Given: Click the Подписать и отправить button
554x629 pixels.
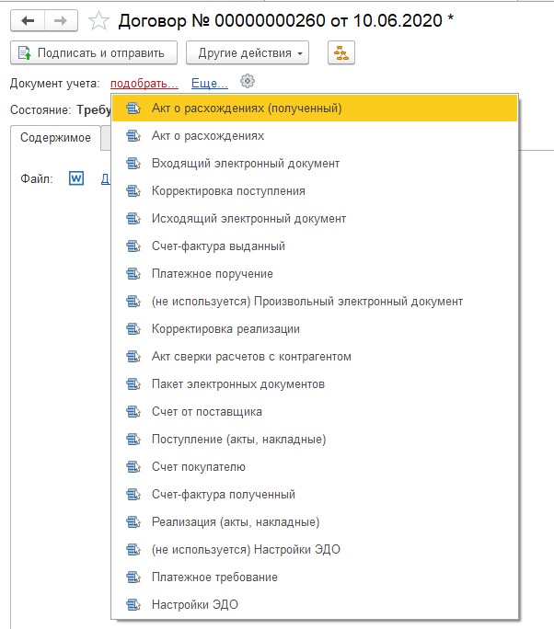Looking at the screenshot, I should [94, 52].
